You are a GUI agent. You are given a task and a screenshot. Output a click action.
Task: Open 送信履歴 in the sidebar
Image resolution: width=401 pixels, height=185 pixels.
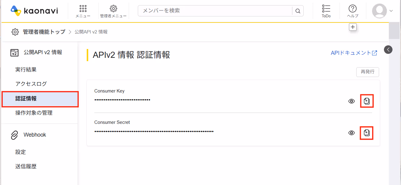(26, 166)
